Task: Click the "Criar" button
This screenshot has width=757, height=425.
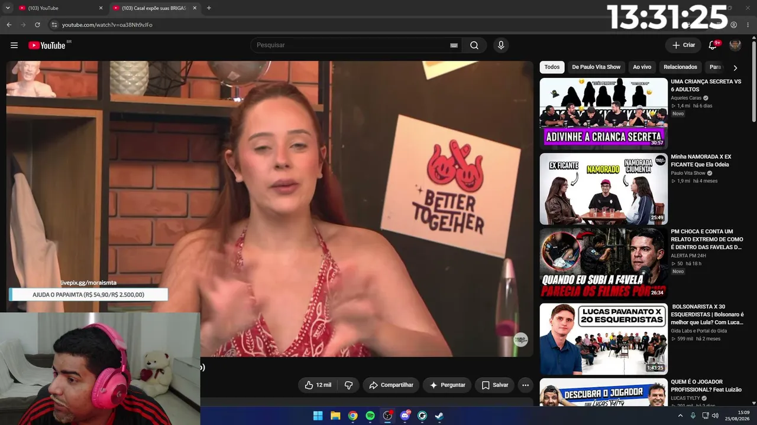Action: 684,45
